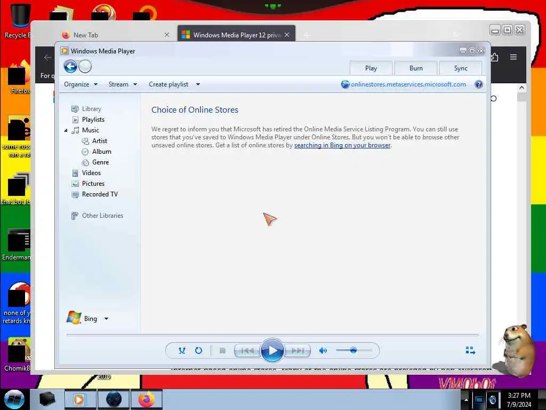Turn shuffle on in the playback bar
Image resolution: width=546 pixels, height=410 pixels.
(182, 350)
